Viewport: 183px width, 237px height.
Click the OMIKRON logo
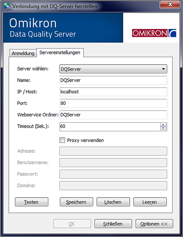pyautogui.click(x=154, y=33)
